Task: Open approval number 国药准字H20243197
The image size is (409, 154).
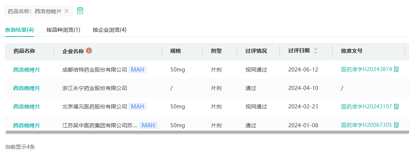Action: click(366, 107)
